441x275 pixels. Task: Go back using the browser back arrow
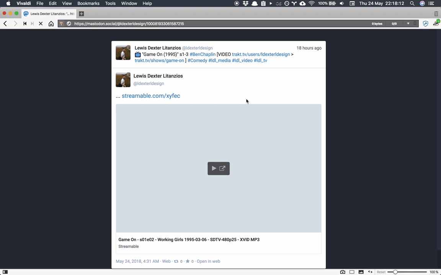coord(5,24)
